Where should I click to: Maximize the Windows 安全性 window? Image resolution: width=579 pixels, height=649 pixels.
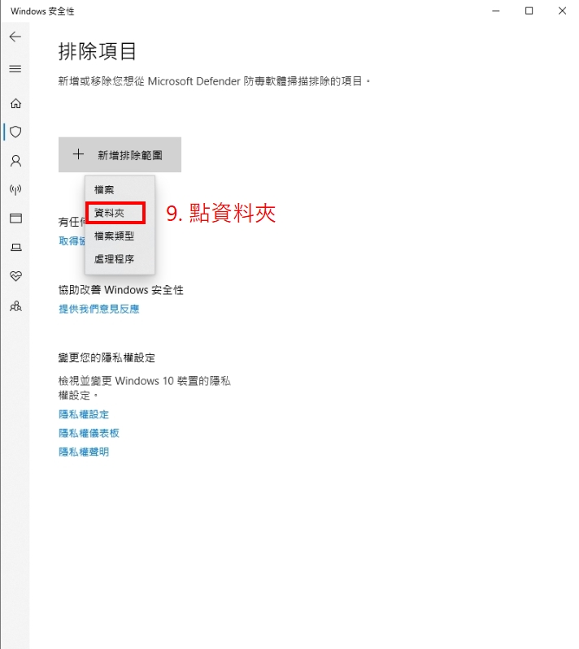529,11
